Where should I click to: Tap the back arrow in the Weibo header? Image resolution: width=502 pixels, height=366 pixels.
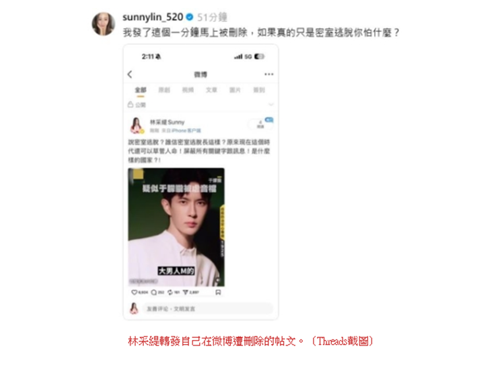(129, 74)
